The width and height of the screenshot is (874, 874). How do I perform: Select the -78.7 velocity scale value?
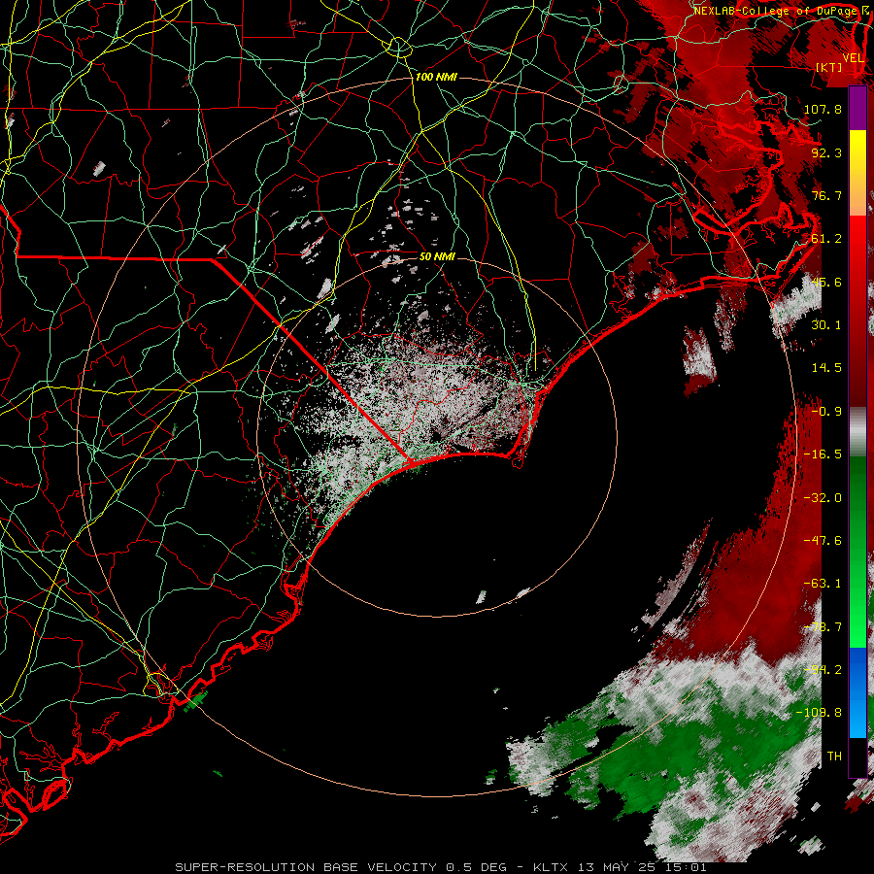(823, 627)
